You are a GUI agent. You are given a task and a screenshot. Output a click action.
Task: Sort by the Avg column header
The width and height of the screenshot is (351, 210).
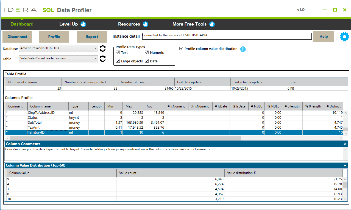pos(154,106)
